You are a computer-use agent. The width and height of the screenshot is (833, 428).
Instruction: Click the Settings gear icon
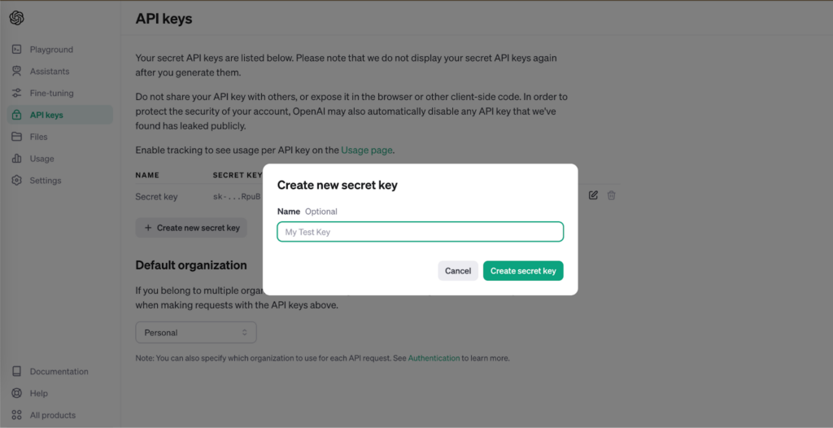click(16, 181)
